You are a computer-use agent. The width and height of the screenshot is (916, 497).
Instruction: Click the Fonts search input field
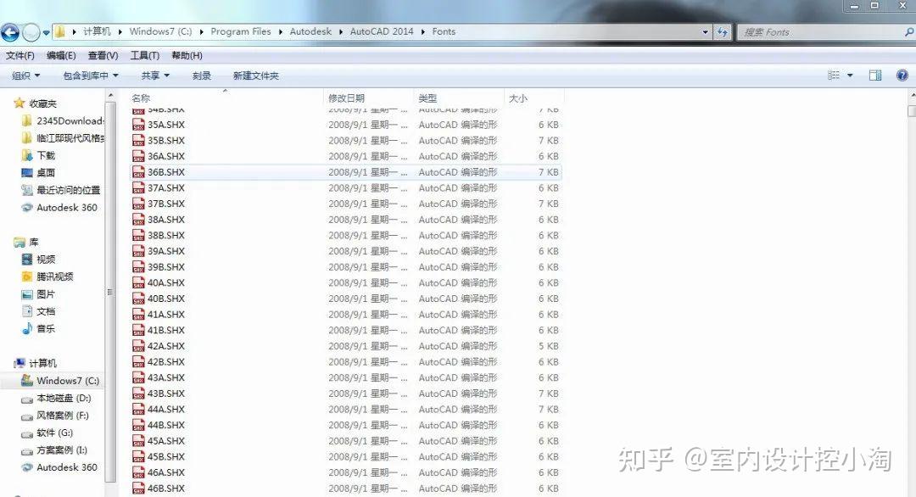pyautogui.click(x=821, y=32)
